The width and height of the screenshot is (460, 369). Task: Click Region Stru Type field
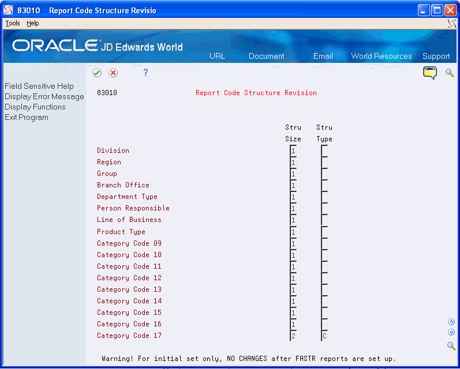point(324,163)
